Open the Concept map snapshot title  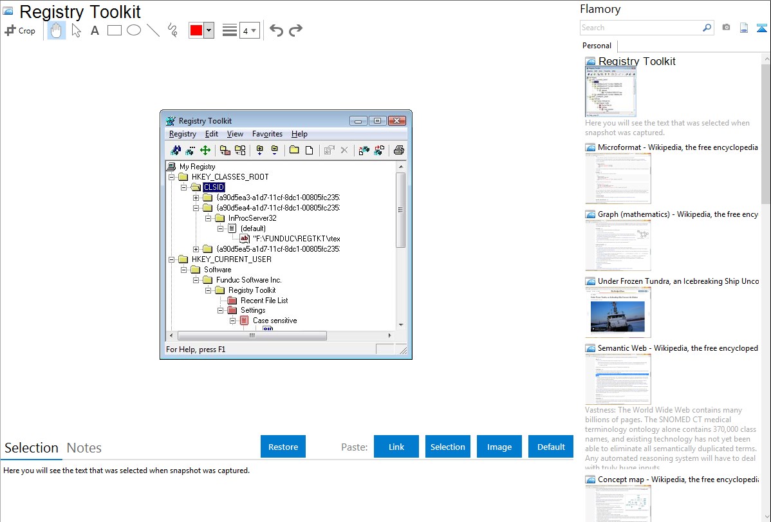[678, 480]
